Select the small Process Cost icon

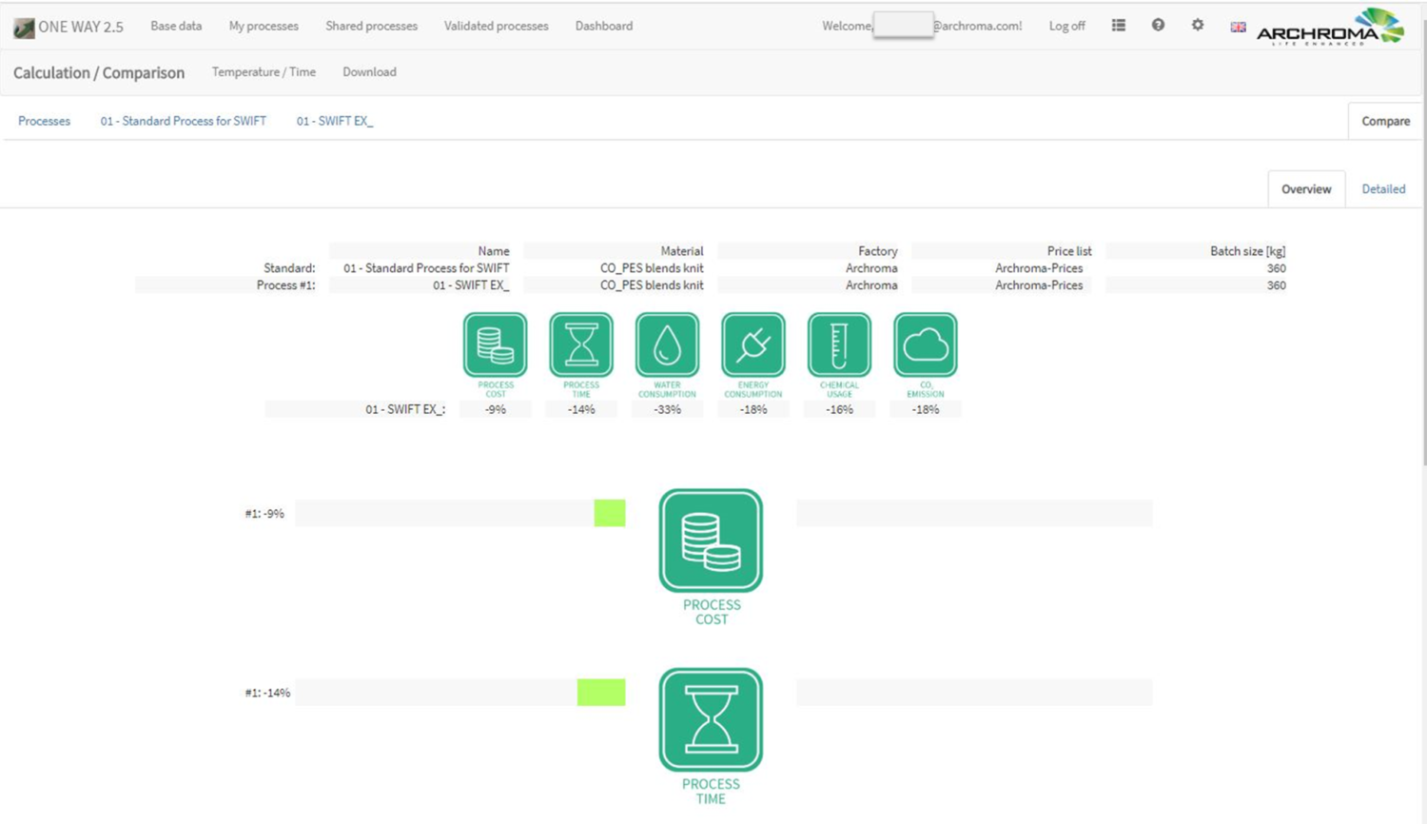(x=495, y=344)
